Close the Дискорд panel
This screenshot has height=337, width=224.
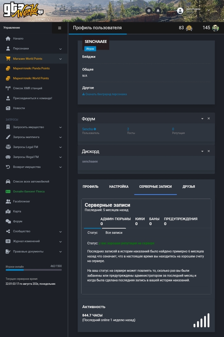[209, 151]
